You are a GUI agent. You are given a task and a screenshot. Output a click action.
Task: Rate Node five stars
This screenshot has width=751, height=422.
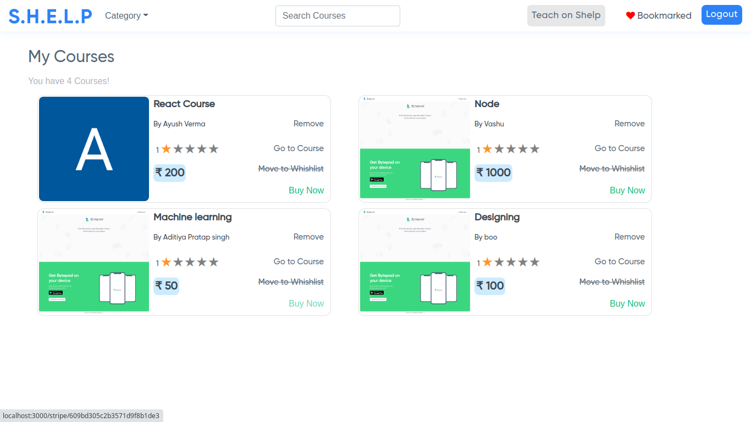[534, 149]
